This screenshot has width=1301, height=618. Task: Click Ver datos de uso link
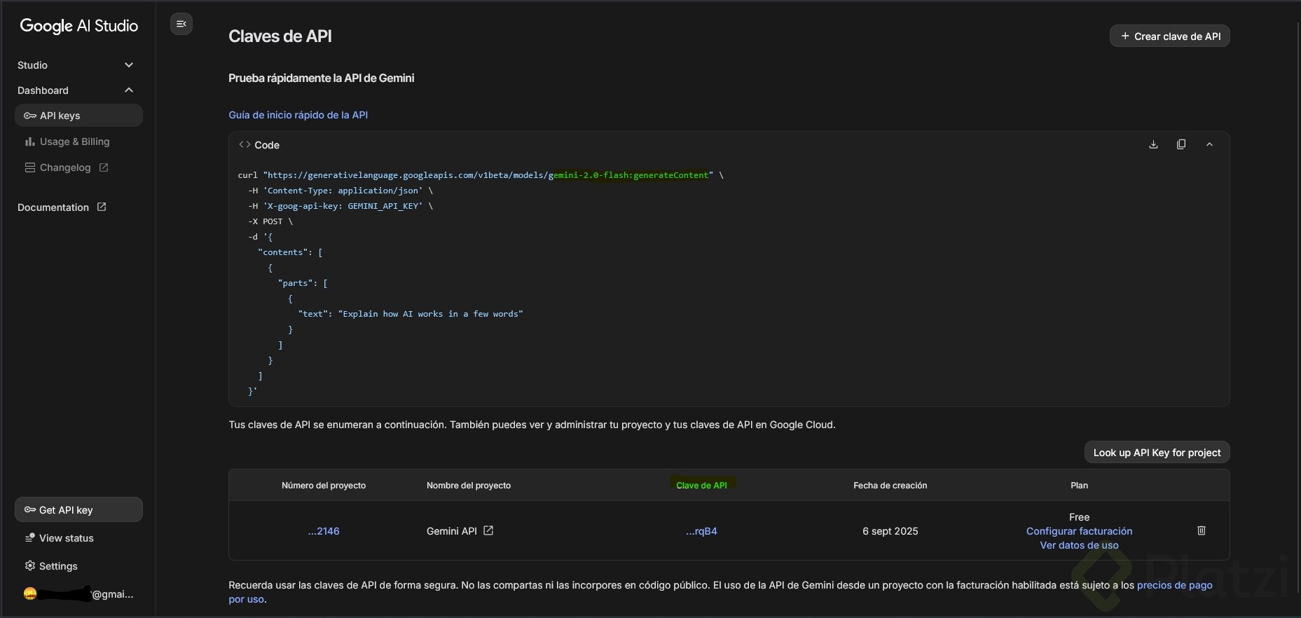point(1079,545)
